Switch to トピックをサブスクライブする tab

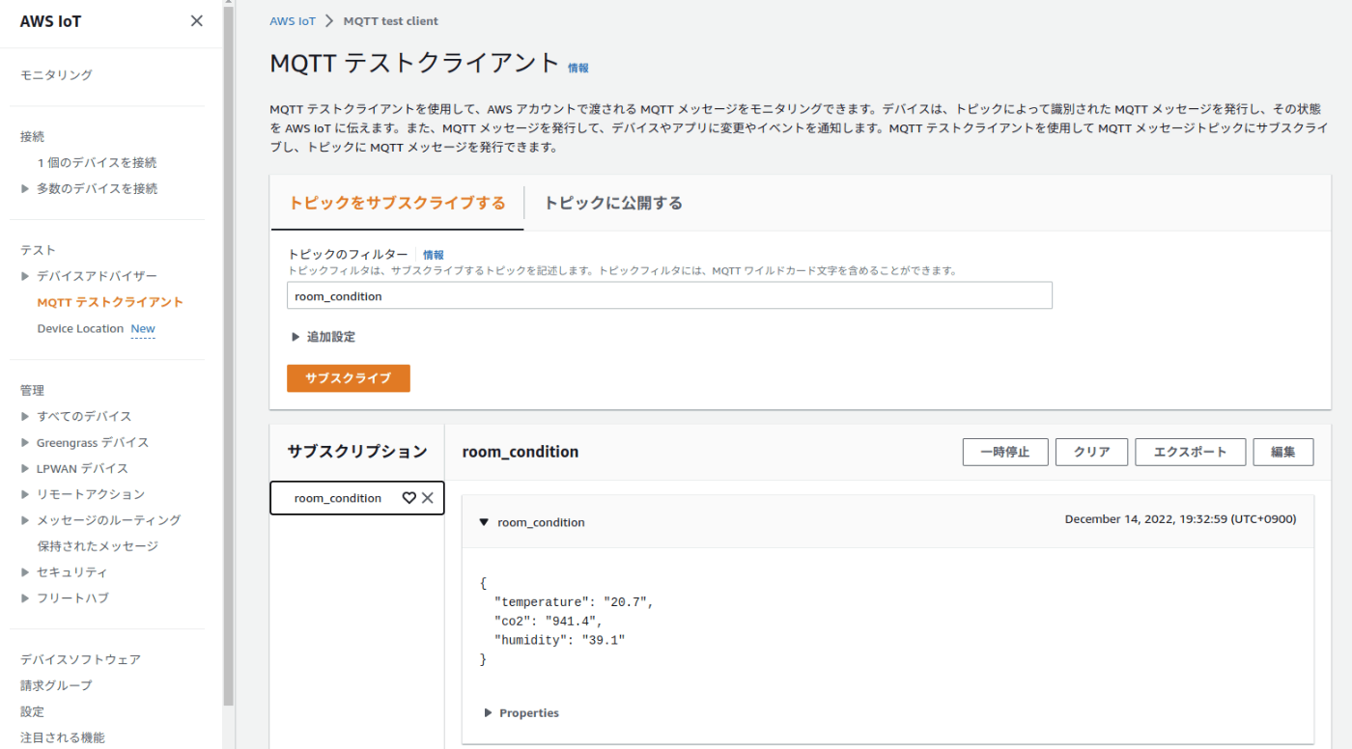coord(397,203)
